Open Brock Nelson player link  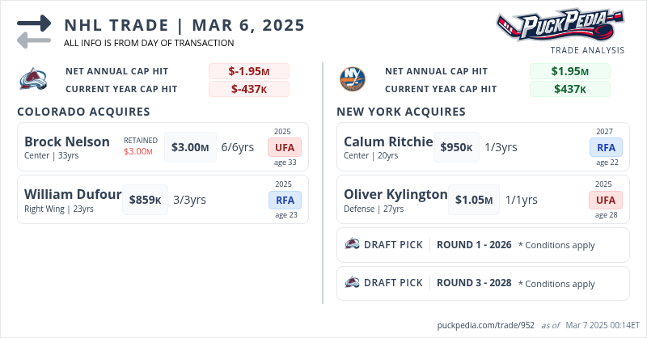pos(67,142)
